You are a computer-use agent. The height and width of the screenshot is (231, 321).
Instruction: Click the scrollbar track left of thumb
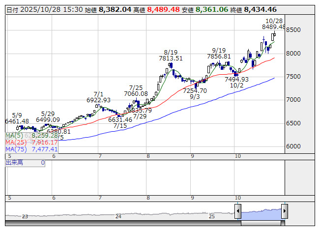coord(123,223)
